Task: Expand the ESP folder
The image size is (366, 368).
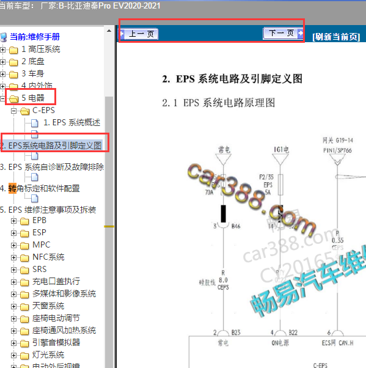Action: pyautogui.click(x=13, y=233)
